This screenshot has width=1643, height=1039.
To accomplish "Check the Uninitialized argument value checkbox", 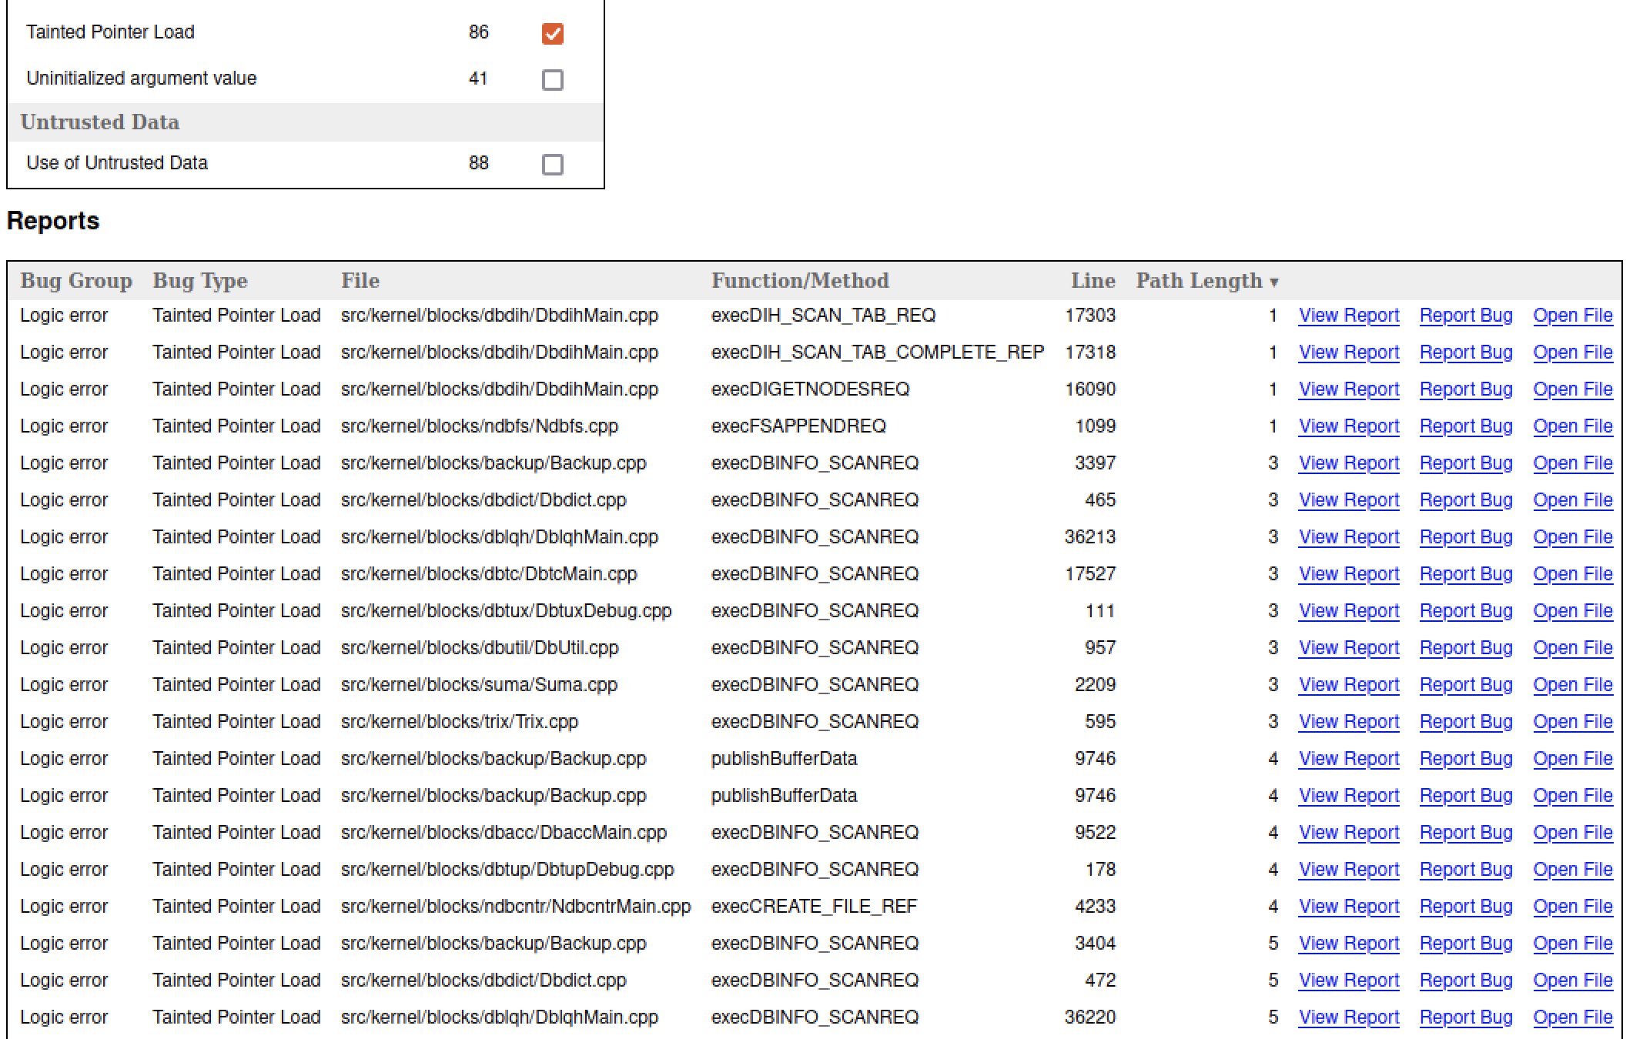I will (552, 79).
